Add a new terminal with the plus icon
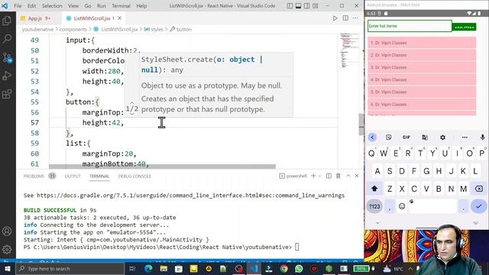Viewport: 489px width, 275px height. [x=313, y=176]
